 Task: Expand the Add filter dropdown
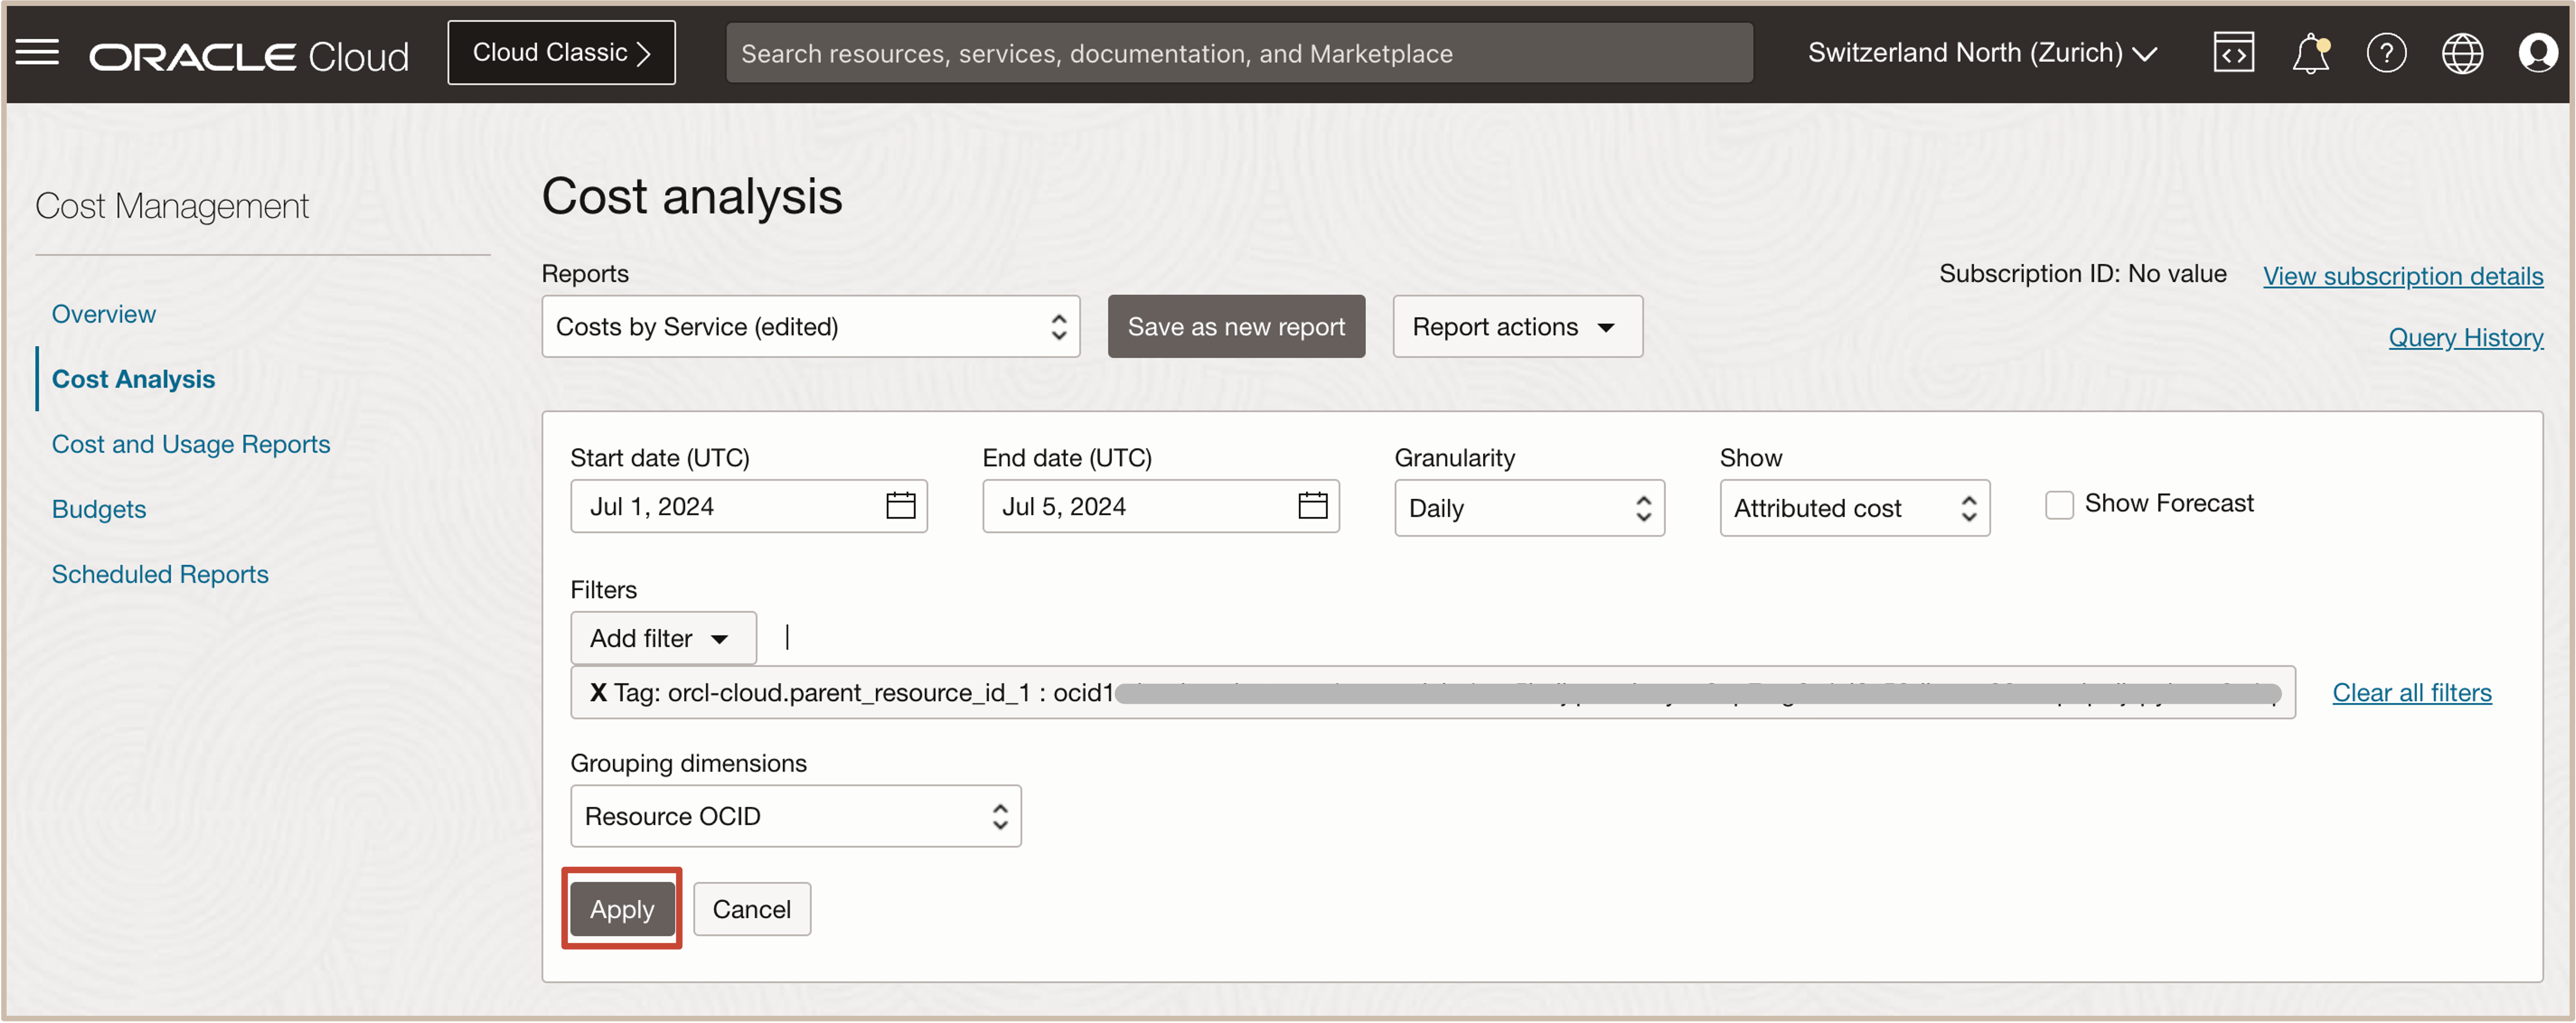click(662, 638)
